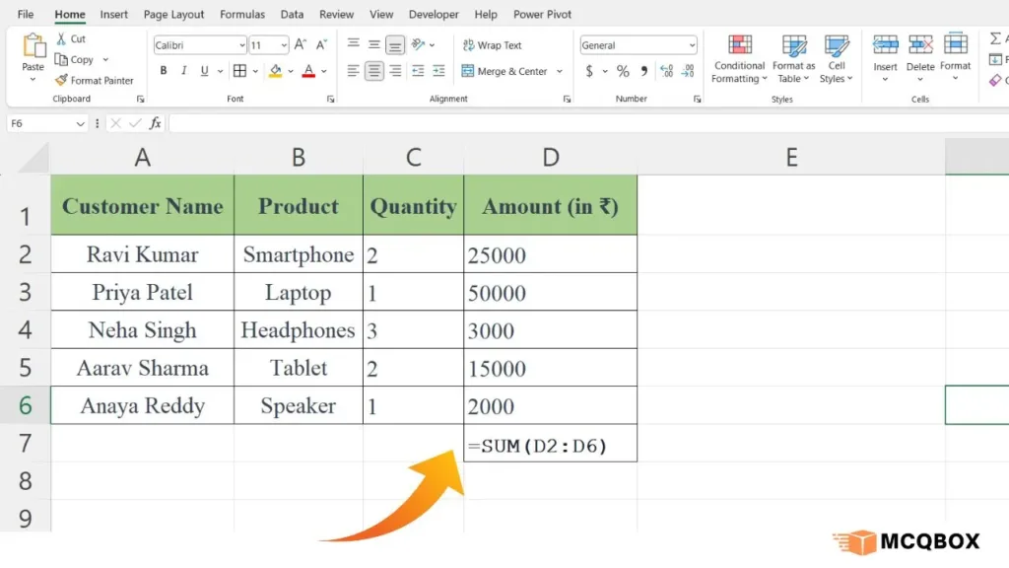Viewport: 1009px width, 568px height.
Task: Select cell D7 containing the SUM formula
Action: 550,444
